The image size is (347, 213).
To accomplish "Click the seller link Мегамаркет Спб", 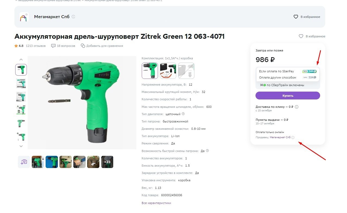I will 280,137.
